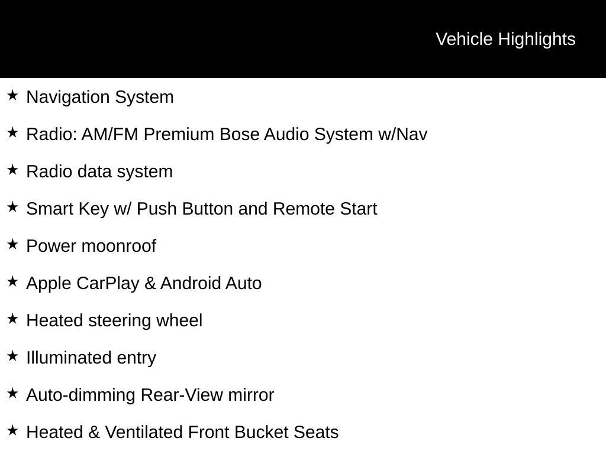Click the star next to Radio AM/FM Premium Bose
Viewport: 606px width, 454px height.
click(12, 132)
